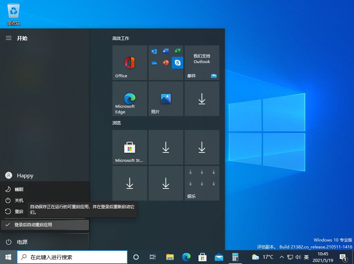Viewport: 354px width, 264px height.
Task: Open the 照片 (Photos) tile
Action: coord(166,99)
